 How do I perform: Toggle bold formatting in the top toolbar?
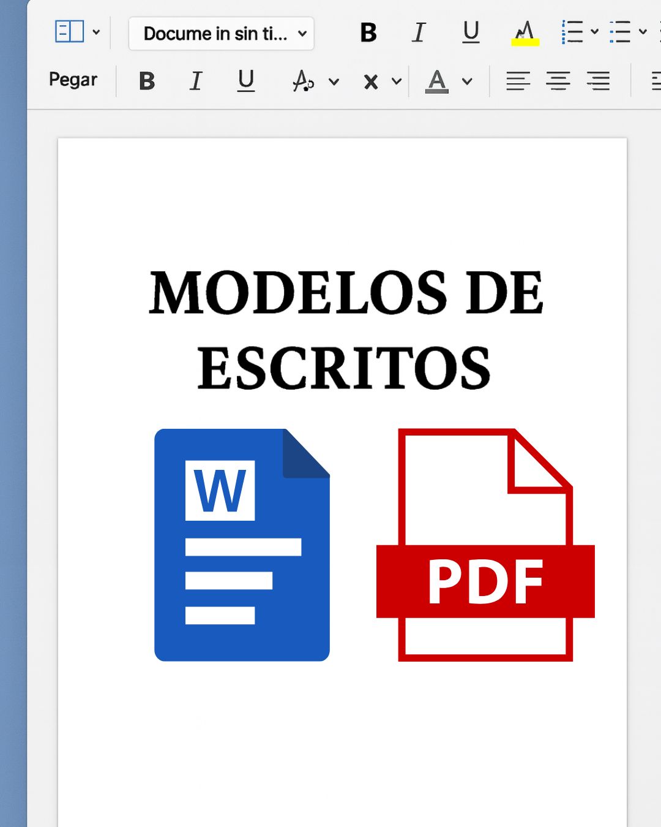tap(367, 33)
